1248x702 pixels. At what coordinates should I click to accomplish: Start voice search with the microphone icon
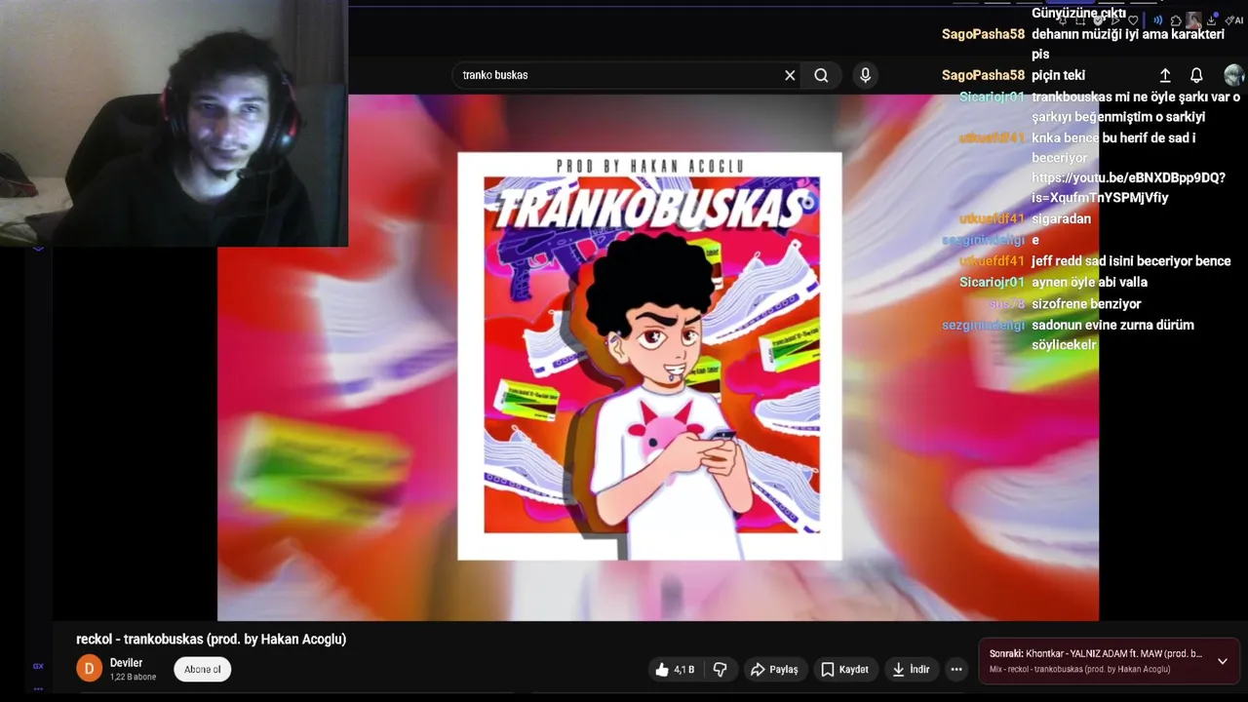tap(865, 75)
